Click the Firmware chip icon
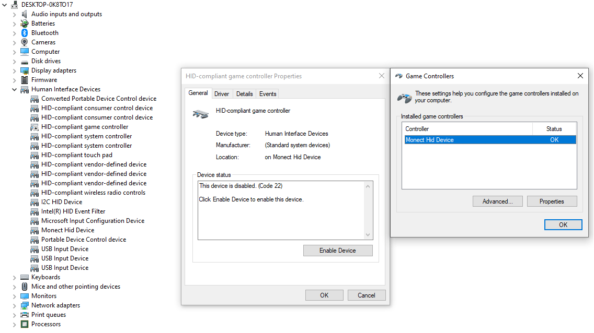 [25, 80]
